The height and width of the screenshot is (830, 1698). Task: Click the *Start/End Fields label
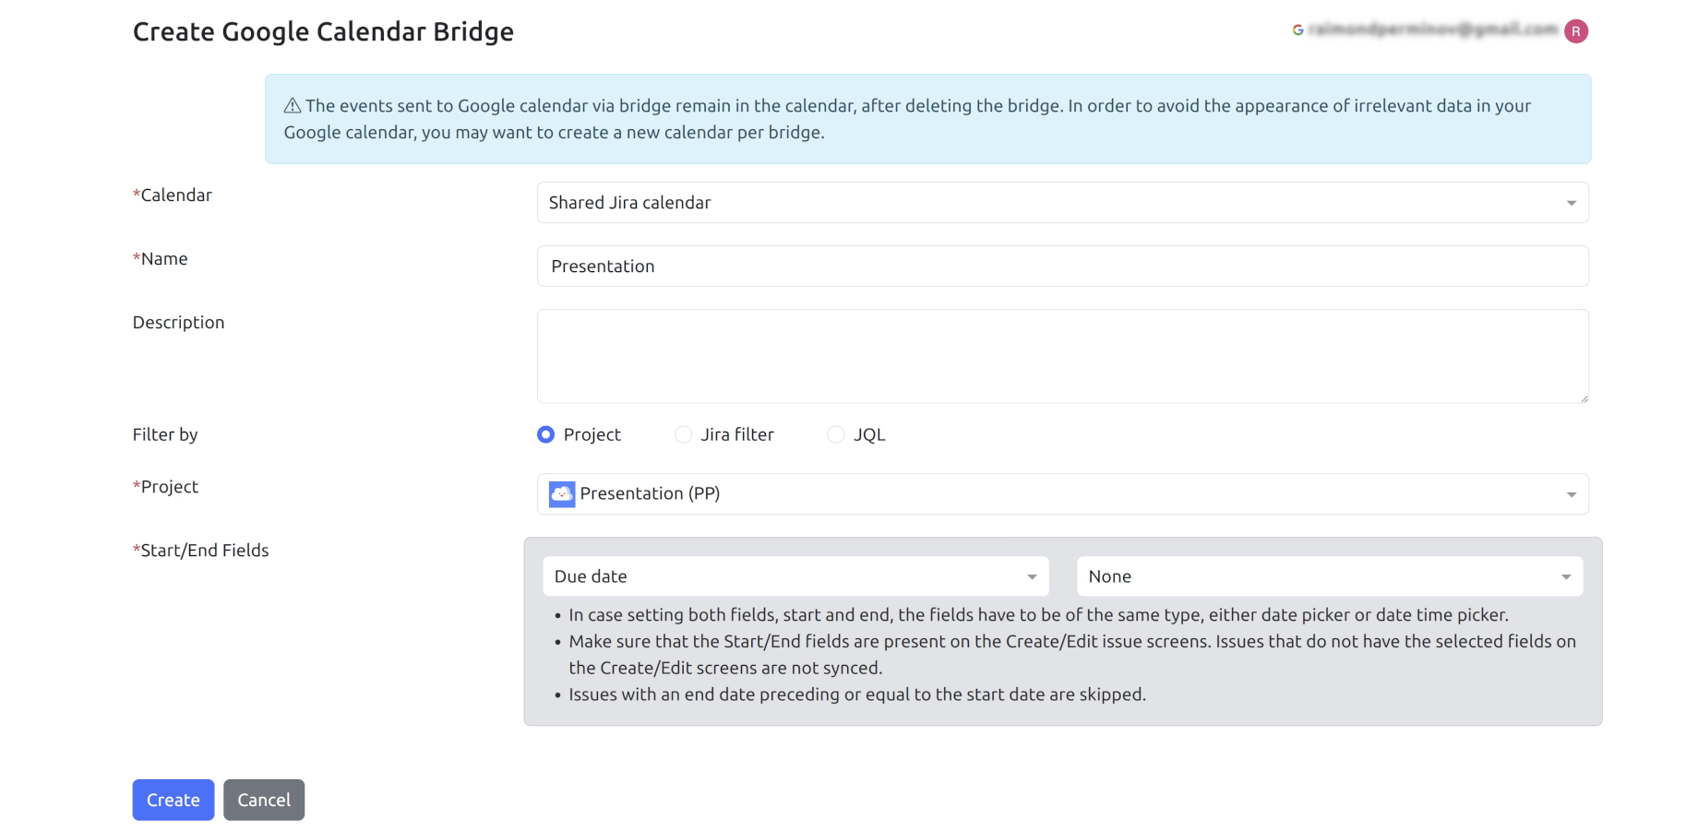point(201,551)
